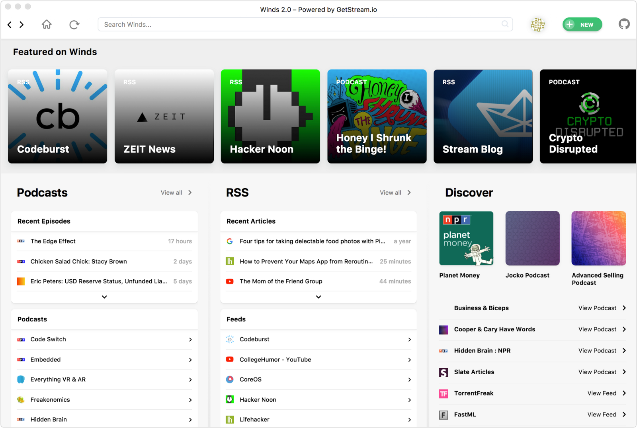Go back with the left arrow
The width and height of the screenshot is (637, 428).
[10, 25]
